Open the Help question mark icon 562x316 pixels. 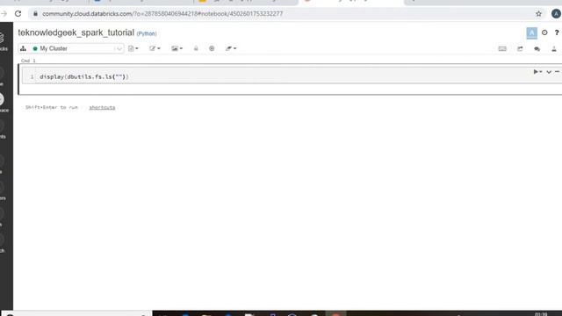[x=557, y=32]
